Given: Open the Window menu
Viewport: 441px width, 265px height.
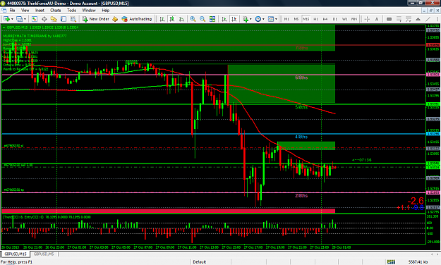Looking at the screenshot, I should click(89, 10).
